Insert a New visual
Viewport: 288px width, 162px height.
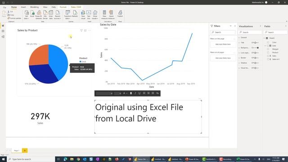[83, 15]
